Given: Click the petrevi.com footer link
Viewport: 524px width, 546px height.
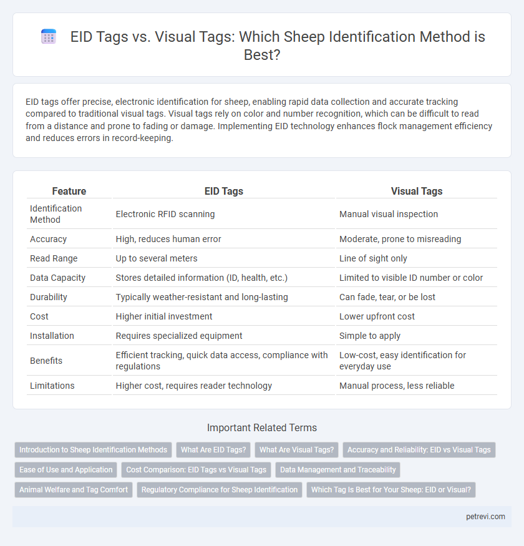Looking at the screenshot, I should coord(485,517).
